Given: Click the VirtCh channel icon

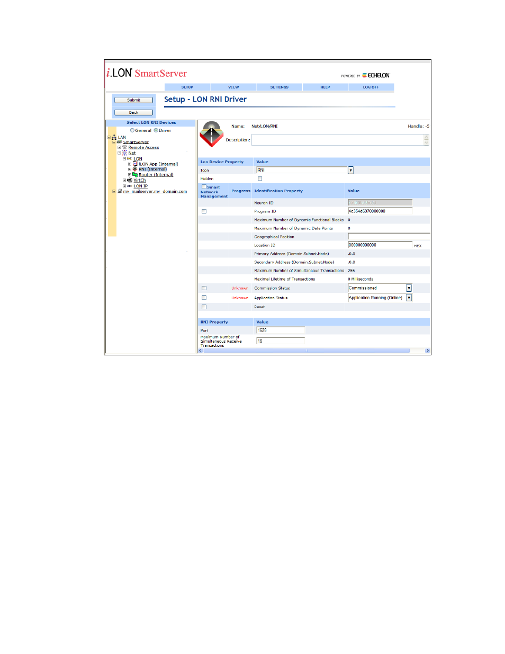Looking at the screenshot, I should pos(130,180).
